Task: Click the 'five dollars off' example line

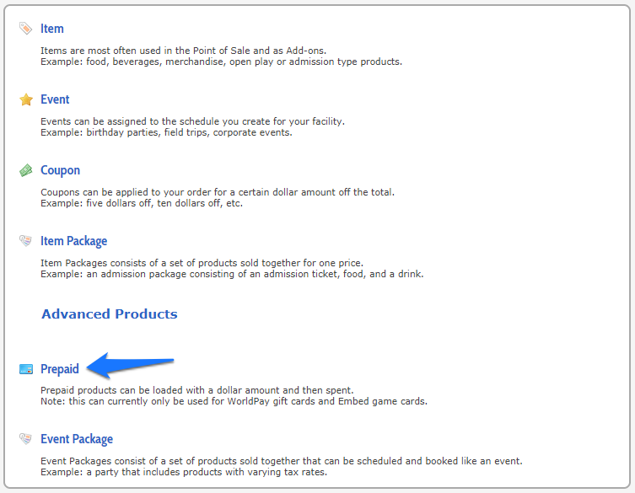Action: tap(142, 203)
